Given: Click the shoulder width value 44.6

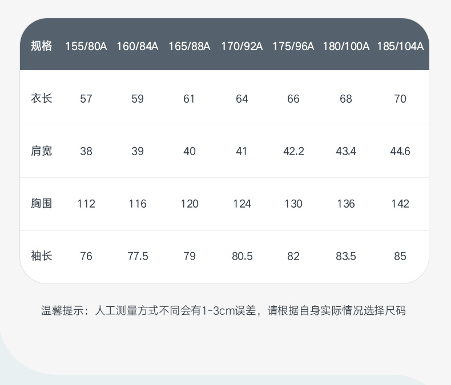Looking at the screenshot, I should click(x=400, y=151).
